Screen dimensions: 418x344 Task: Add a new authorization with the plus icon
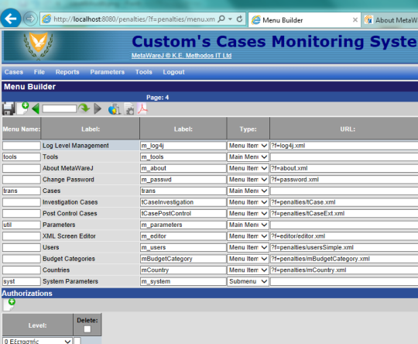9,304
